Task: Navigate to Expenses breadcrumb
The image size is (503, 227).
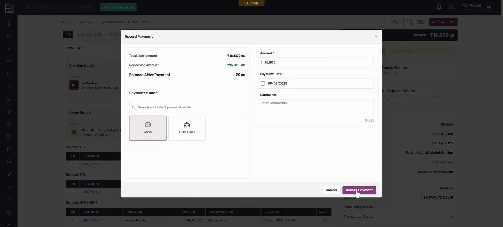Action: tap(85, 22)
